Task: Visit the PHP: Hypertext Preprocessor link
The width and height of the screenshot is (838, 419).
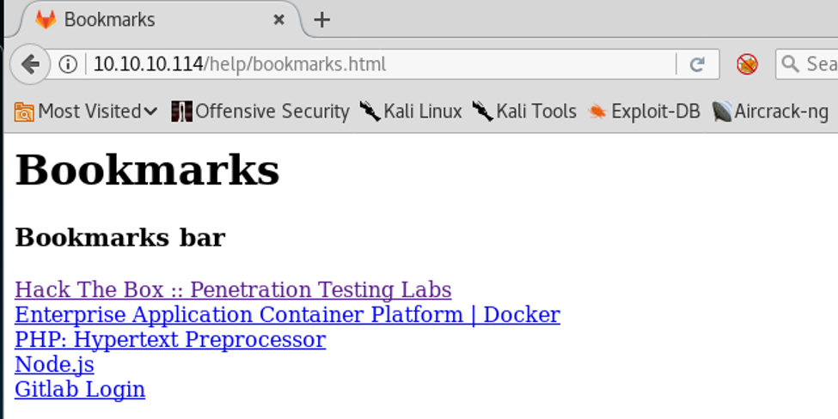Action: click(170, 340)
